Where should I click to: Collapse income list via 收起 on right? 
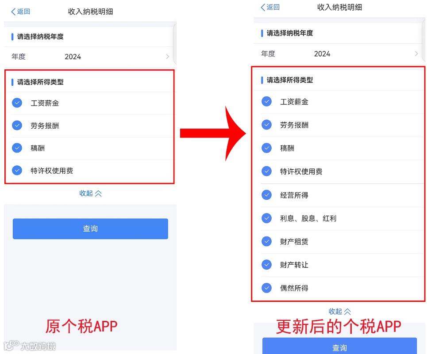point(339,311)
